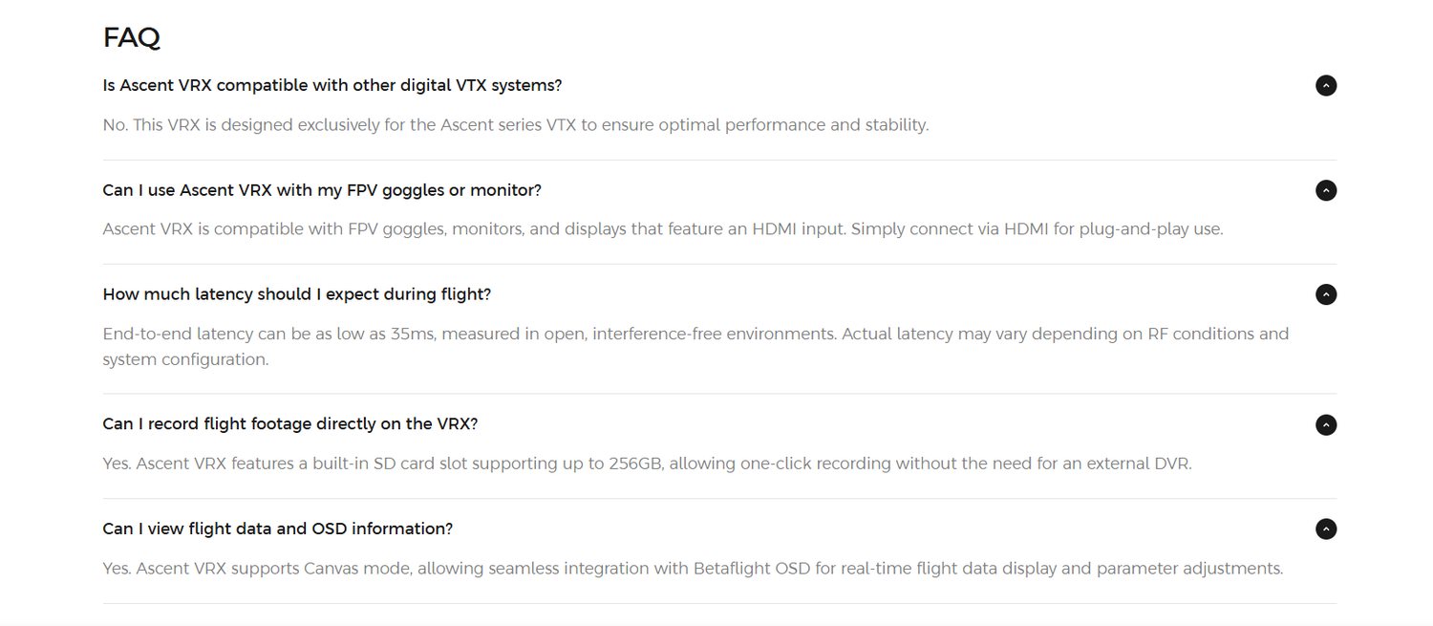Image resolution: width=1433 pixels, height=626 pixels.
Task: Click the chevron icon beside the latency question
Action: [x=1326, y=294]
